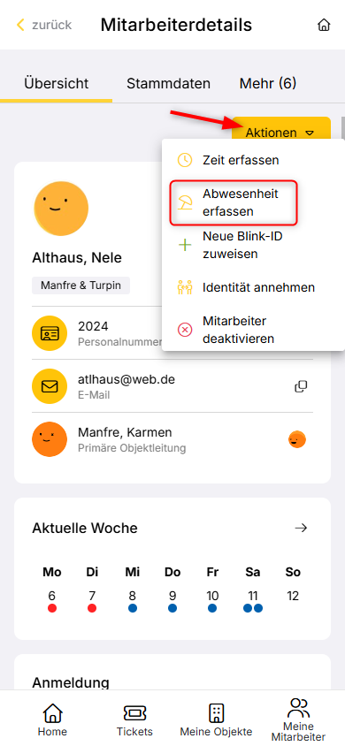The width and height of the screenshot is (345, 746).
Task: Open the Aktuelle Woche arrow
Action: tap(301, 528)
